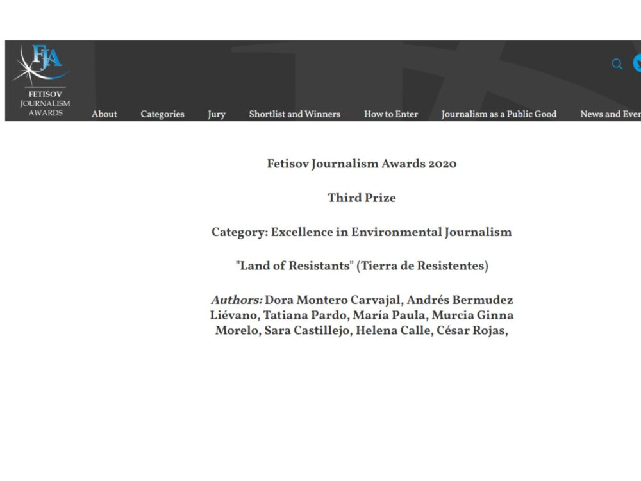The height and width of the screenshot is (481, 641).
Task: Click the Twitter bird icon
Action: 637,63
